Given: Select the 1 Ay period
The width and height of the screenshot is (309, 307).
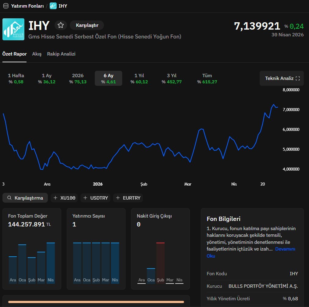Looking at the screenshot, I should tap(47, 78).
